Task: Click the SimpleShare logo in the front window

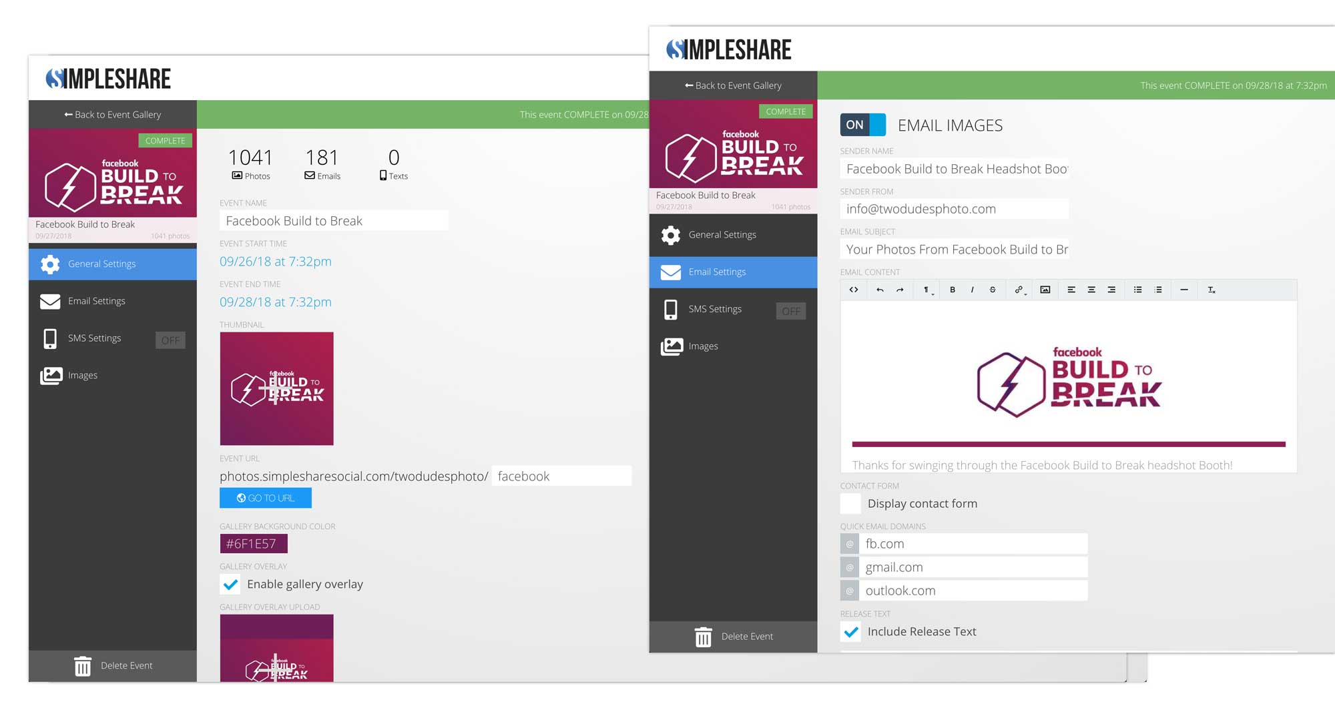Action: point(728,49)
